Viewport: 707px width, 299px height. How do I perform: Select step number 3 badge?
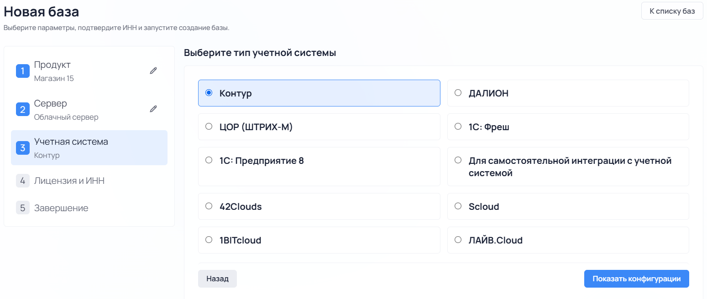click(x=23, y=148)
